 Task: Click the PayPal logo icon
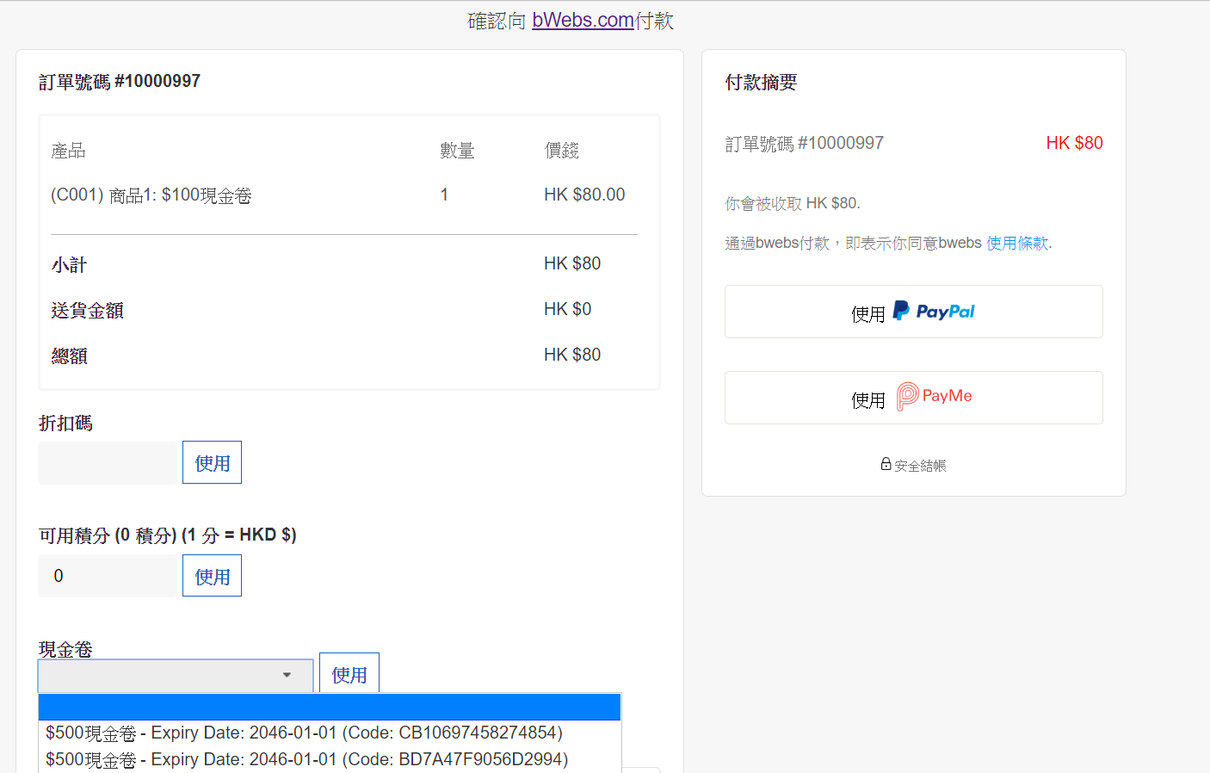click(x=901, y=311)
